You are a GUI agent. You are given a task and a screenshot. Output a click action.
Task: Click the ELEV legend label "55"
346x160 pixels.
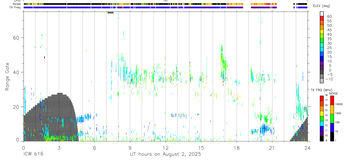pos(329,21)
